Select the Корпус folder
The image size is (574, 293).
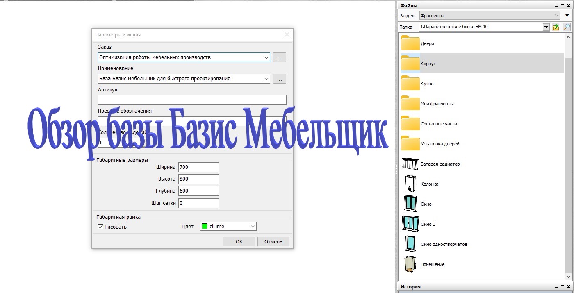click(x=482, y=64)
